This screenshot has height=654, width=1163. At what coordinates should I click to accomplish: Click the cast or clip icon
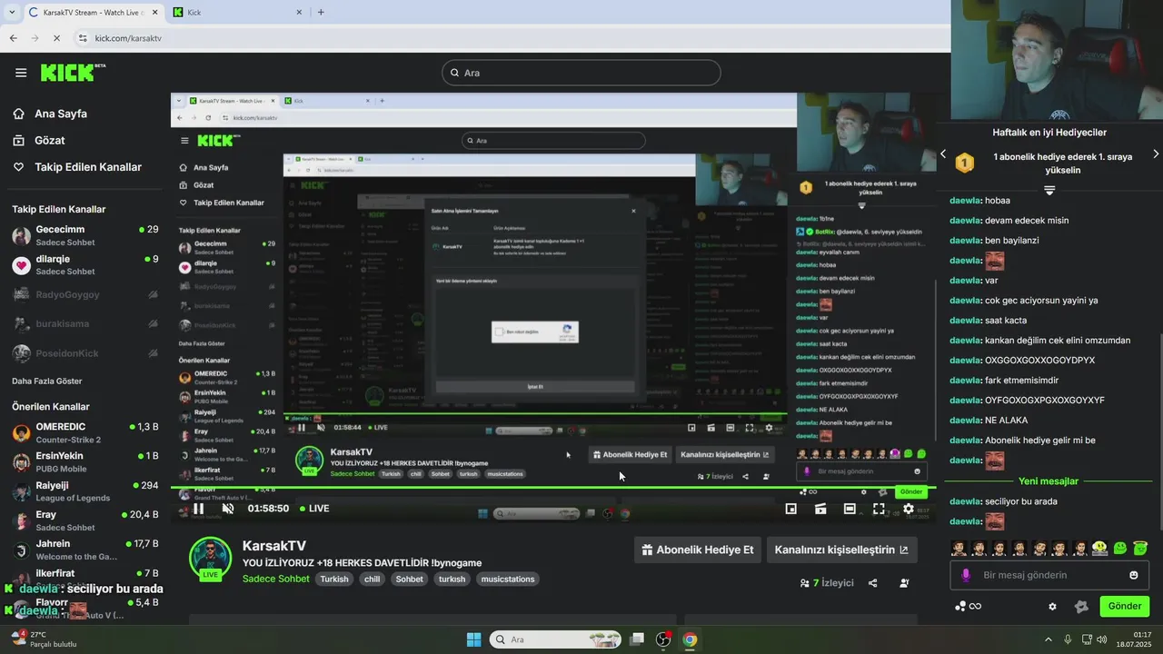pyautogui.click(x=820, y=509)
